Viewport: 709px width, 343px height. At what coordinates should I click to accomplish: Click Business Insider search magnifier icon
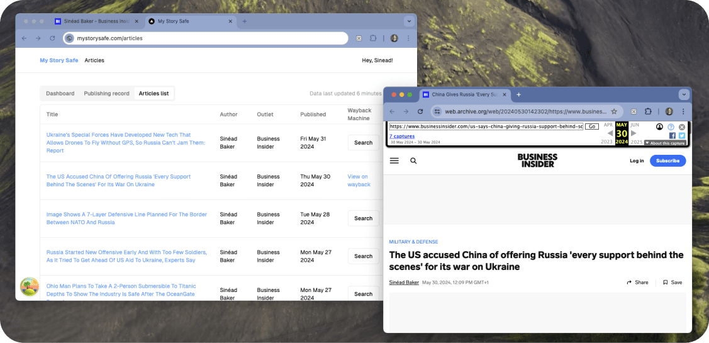point(413,160)
